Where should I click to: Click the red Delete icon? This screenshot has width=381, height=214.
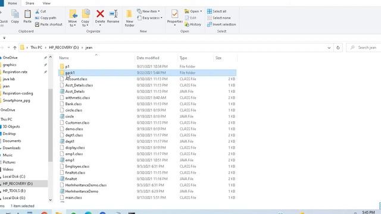100,14
